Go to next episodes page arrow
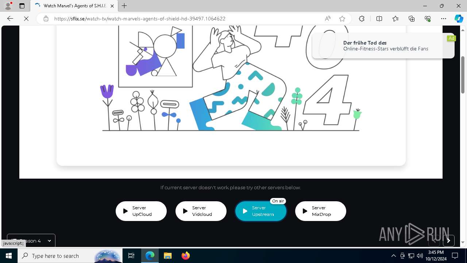 (449, 240)
